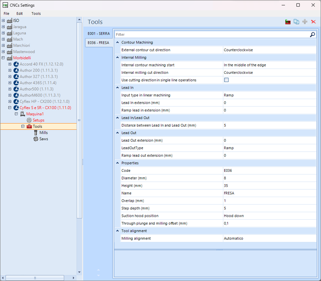Click the Morbidelli factory icon

point(9,58)
